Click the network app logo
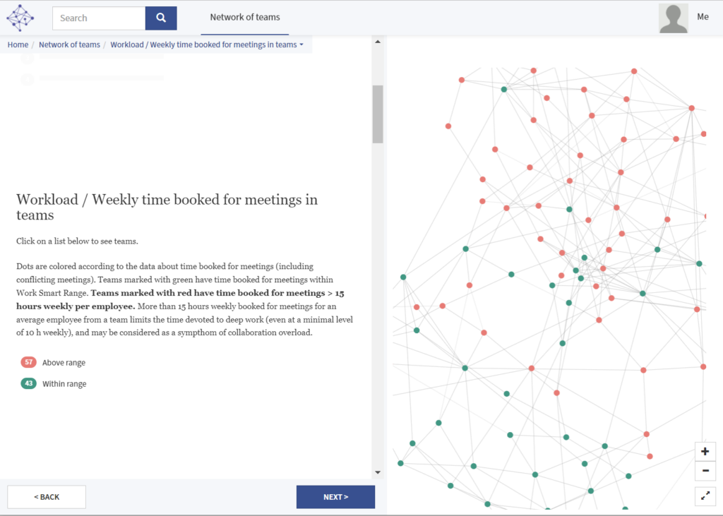 [20, 18]
